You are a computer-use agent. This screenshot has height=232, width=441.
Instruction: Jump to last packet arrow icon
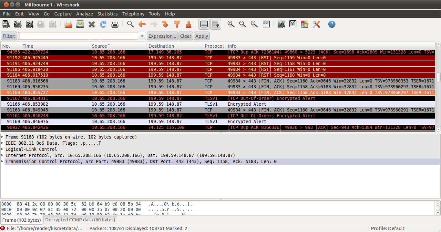(x=189, y=24)
